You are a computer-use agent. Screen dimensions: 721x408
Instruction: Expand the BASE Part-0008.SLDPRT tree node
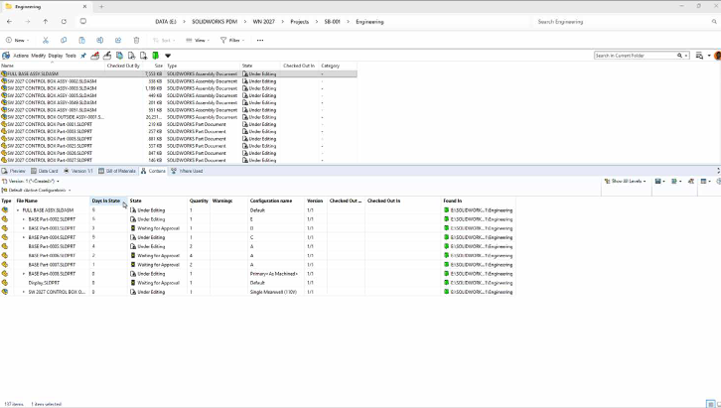tap(24, 274)
